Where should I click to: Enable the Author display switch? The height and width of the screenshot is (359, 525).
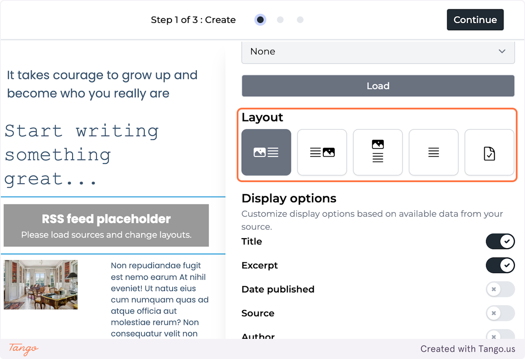pyautogui.click(x=500, y=334)
